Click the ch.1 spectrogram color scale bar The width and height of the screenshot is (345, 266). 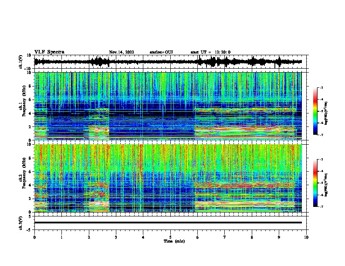315,111
